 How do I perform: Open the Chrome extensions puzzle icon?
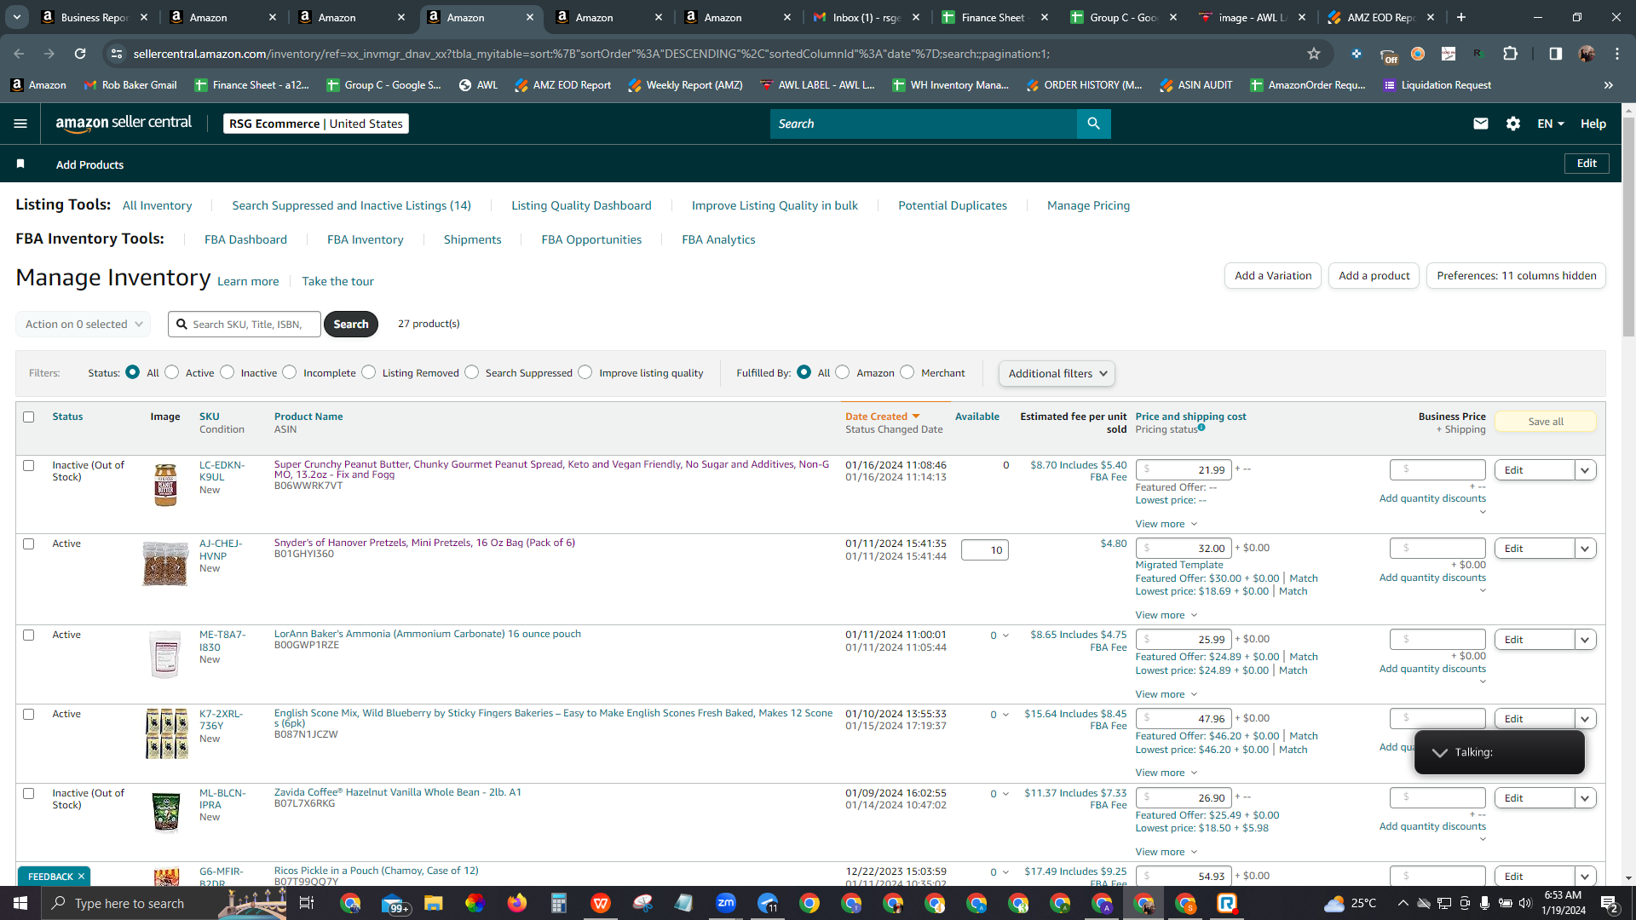1510,54
